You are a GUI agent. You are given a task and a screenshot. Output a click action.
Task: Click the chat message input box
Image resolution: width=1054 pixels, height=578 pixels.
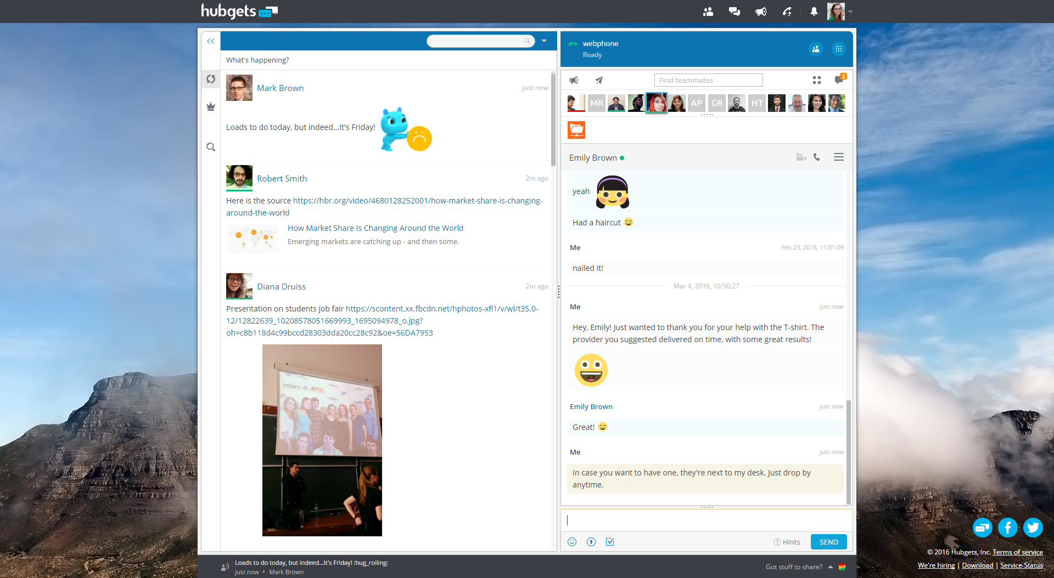pos(707,520)
